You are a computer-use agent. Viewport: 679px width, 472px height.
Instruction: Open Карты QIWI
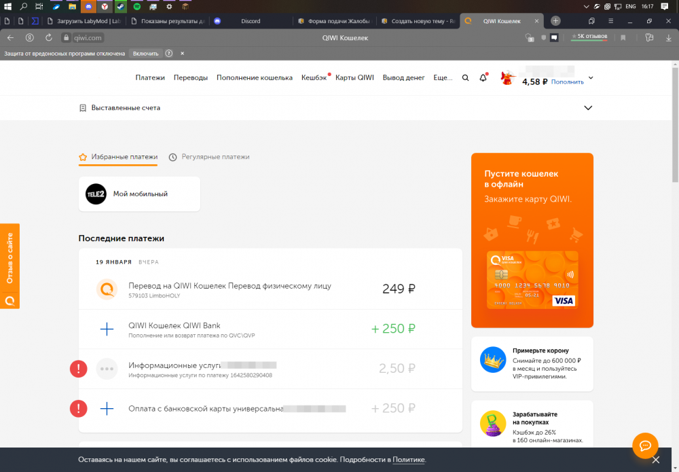coord(354,77)
